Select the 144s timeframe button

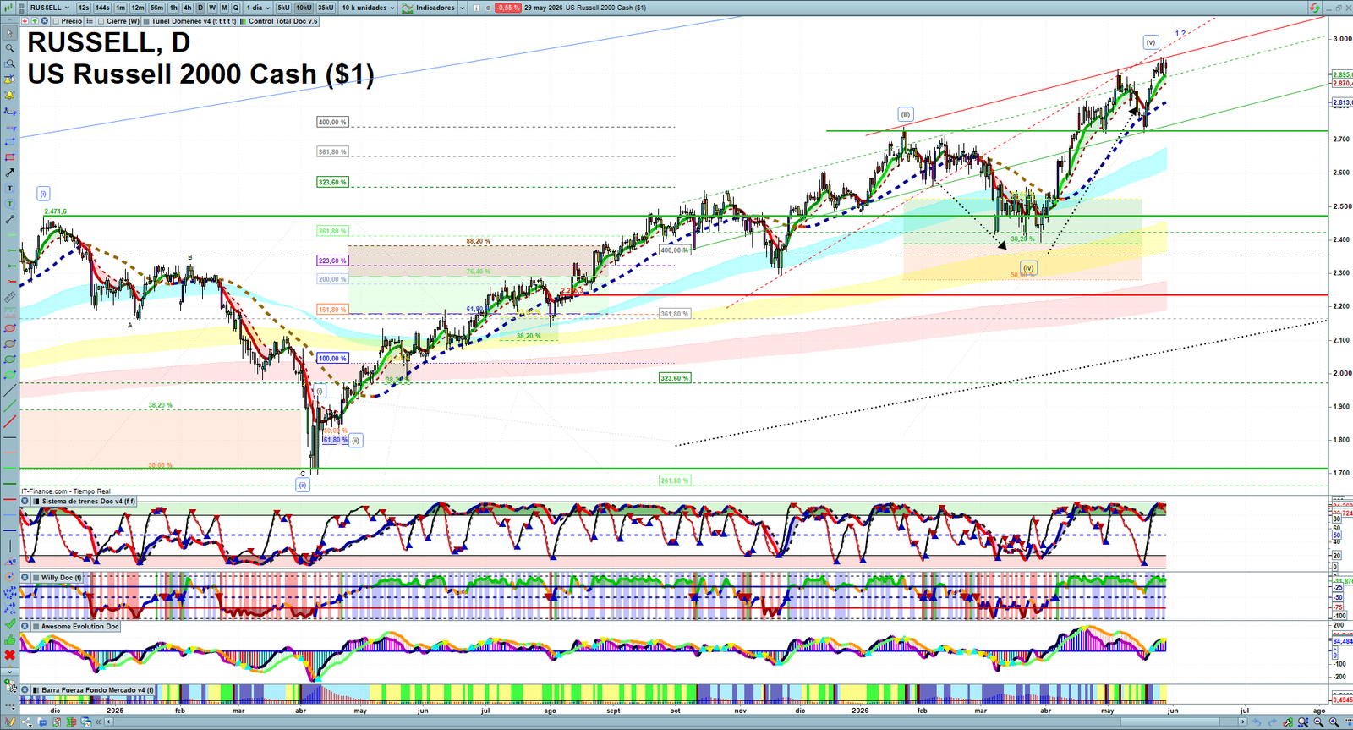point(102,8)
